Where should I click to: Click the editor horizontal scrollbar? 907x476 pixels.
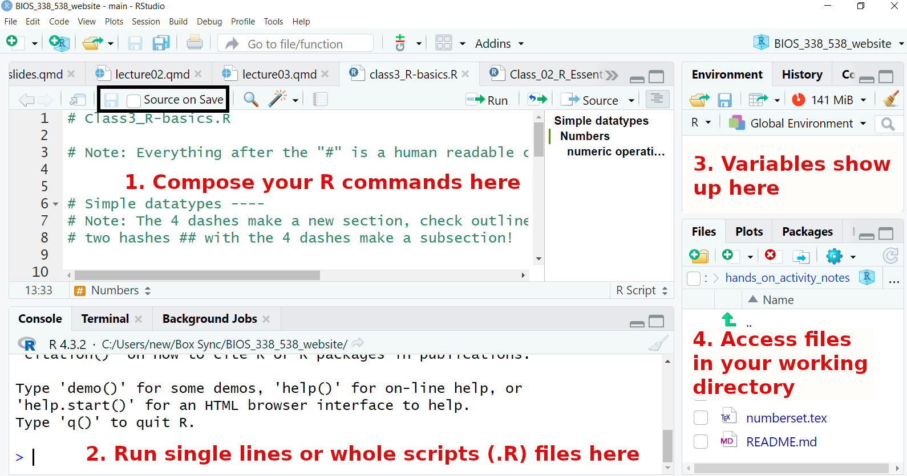click(197, 276)
